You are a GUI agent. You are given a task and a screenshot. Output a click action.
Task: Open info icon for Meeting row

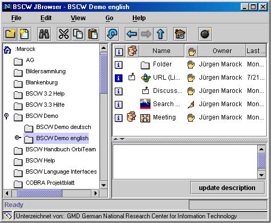click(x=118, y=118)
